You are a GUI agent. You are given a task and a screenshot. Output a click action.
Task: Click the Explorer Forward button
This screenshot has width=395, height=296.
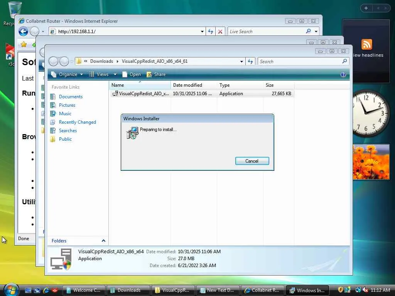point(64,61)
